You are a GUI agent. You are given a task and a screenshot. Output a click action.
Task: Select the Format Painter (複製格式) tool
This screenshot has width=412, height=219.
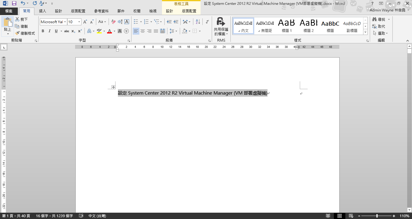pos(25,33)
